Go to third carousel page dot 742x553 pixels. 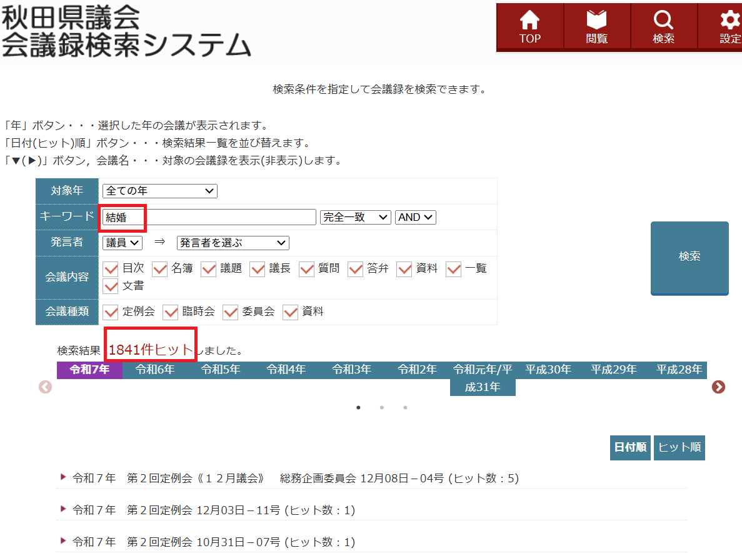405,408
